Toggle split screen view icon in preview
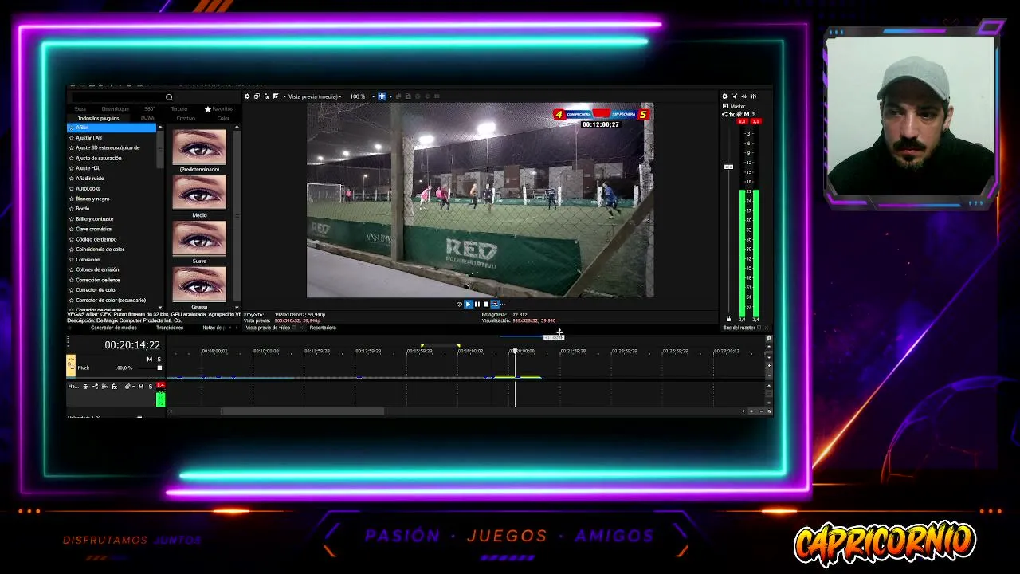This screenshot has width=1020, height=574. click(x=276, y=96)
